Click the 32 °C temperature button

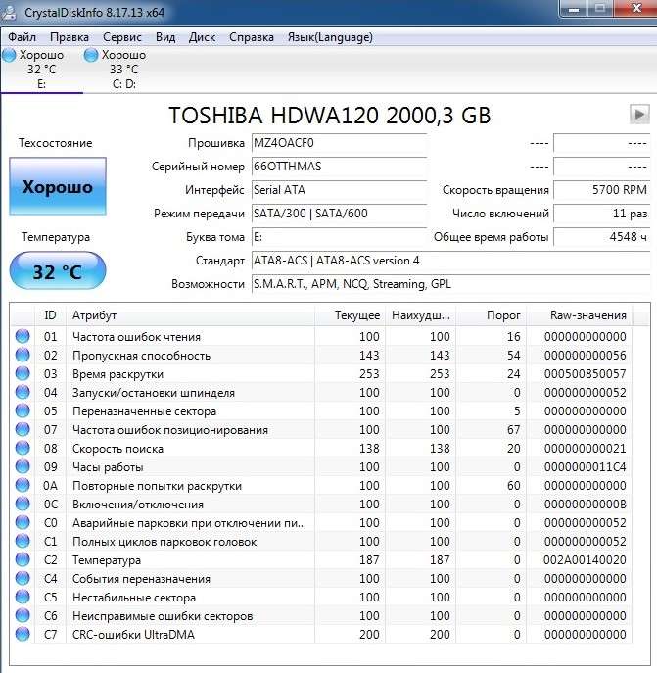pyautogui.click(x=57, y=271)
